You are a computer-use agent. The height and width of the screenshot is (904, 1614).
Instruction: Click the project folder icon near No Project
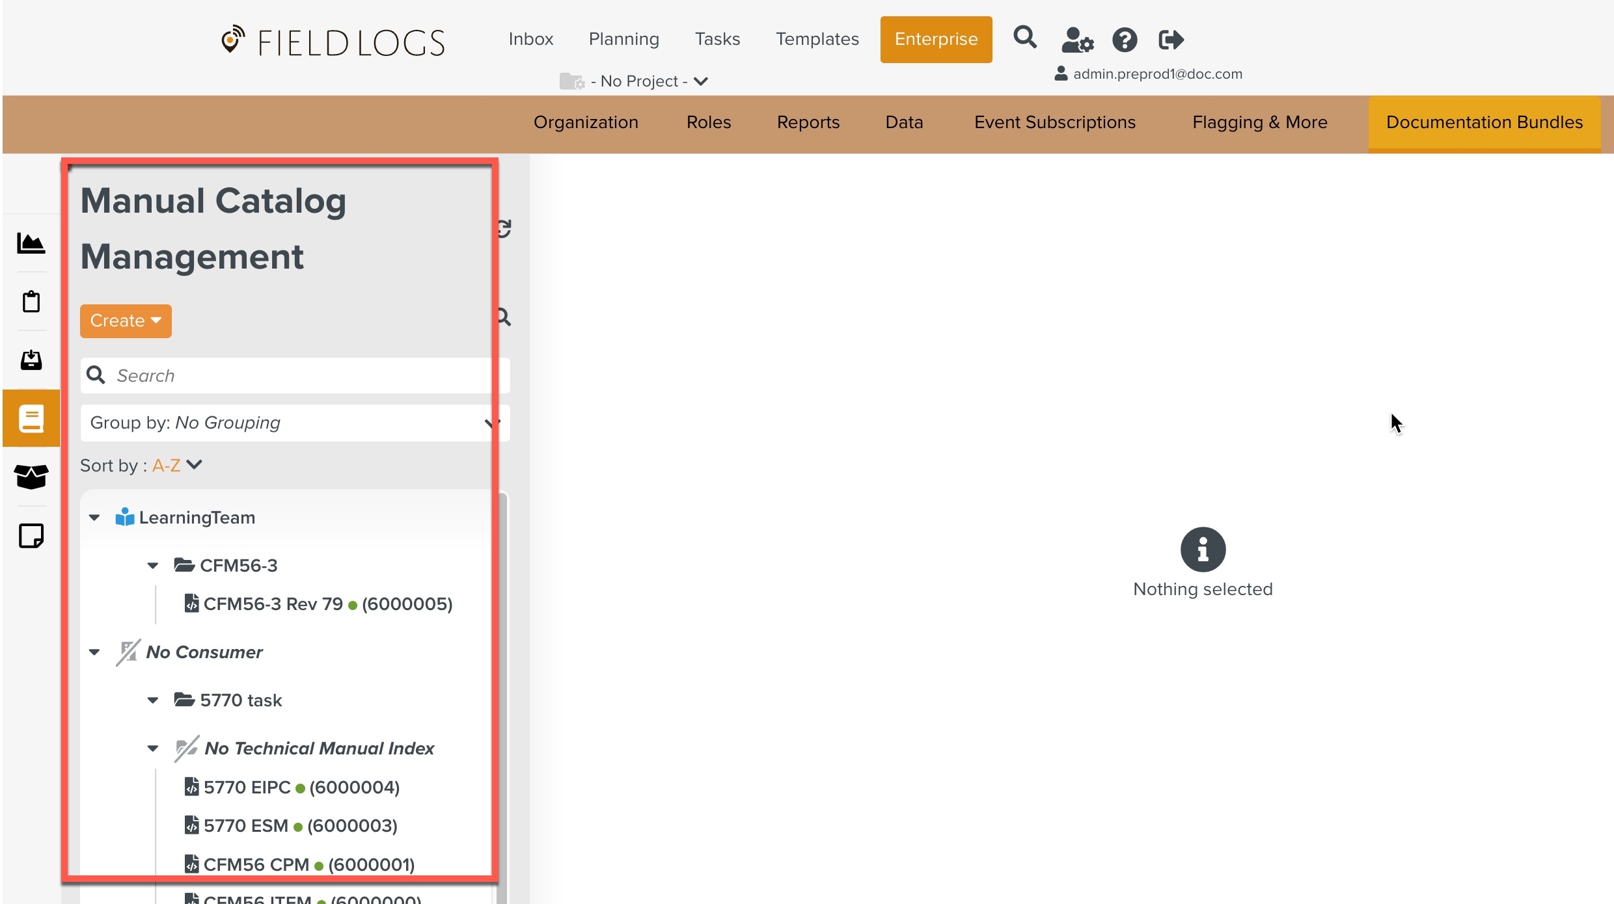pos(571,81)
